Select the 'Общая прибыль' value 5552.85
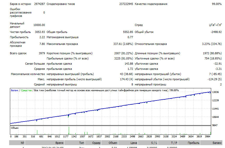This screenshot has width=225, height=148. [x=128, y=32]
